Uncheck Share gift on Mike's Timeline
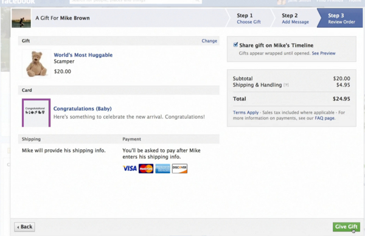 point(235,44)
